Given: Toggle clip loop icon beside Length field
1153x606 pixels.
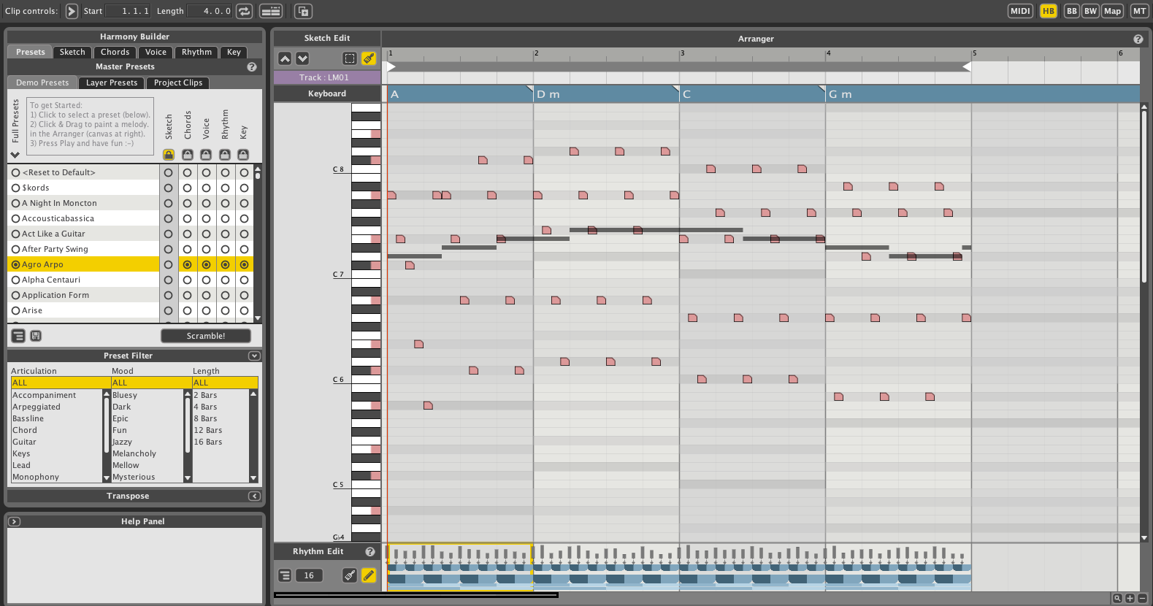Looking at the screenshot, I should [245, 11].
